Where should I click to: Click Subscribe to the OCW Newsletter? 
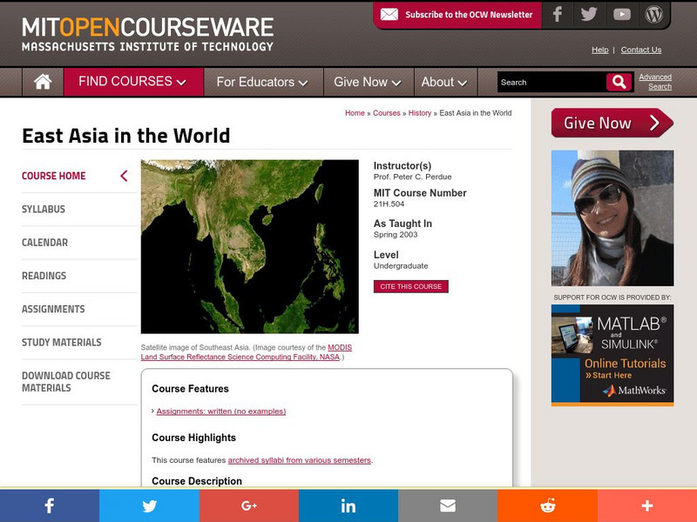click(457, 15)
